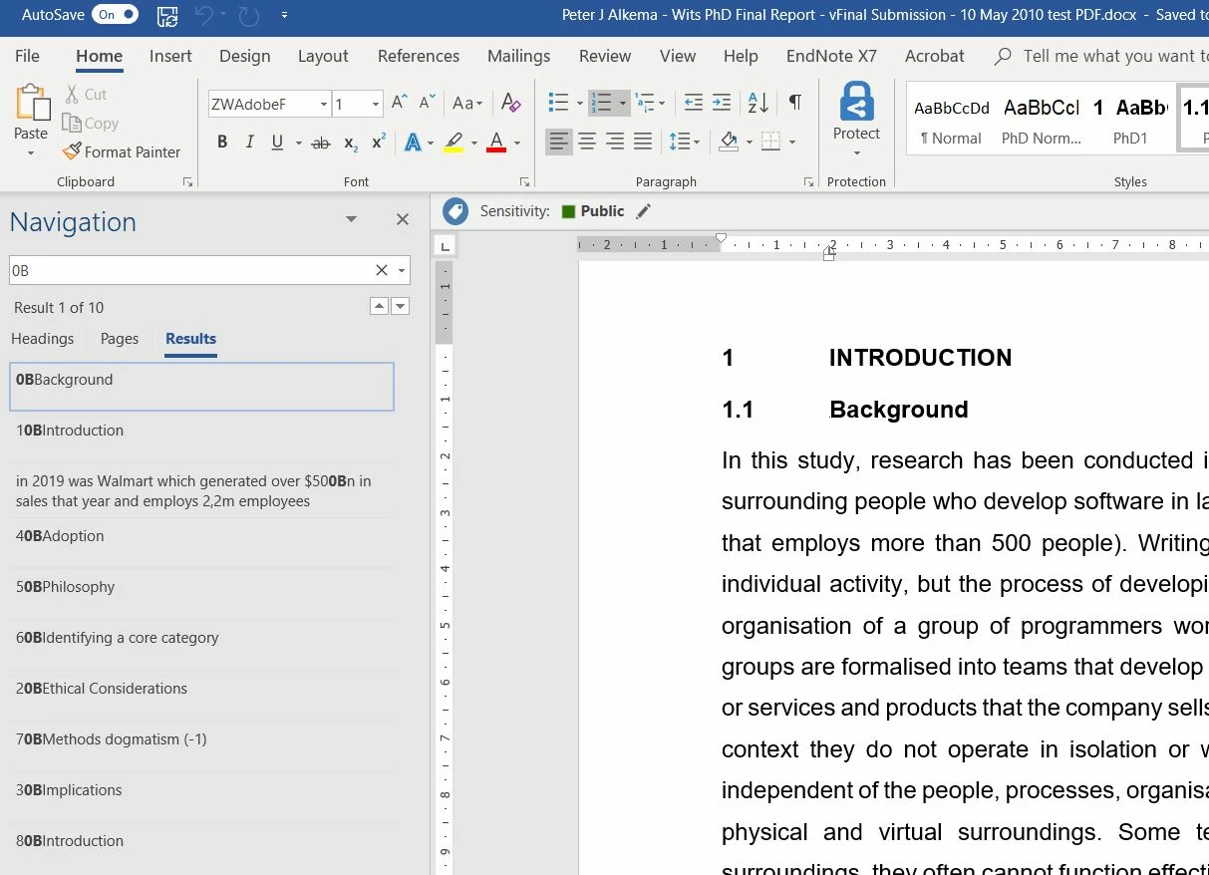Clear all formatting icon
Screen dimensions: 1209x875
pyautogui.click(x=510, y=103)
